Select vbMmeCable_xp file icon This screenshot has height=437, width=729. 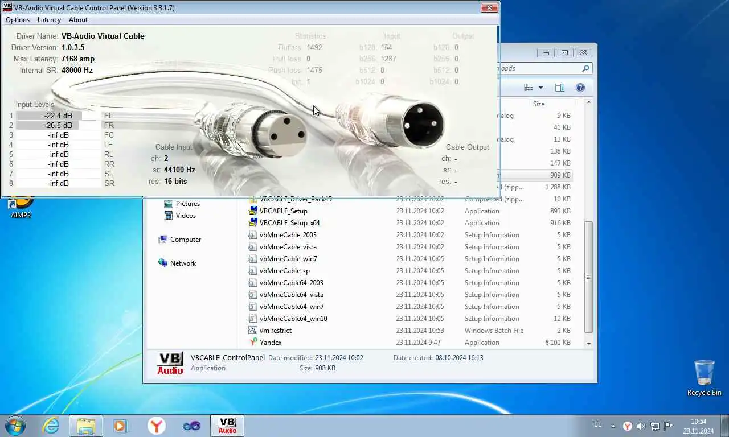[253, 270]
